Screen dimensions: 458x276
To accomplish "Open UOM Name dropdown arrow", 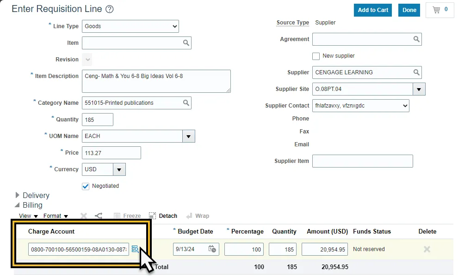I will pyautogui.click(x=188, y=136).
